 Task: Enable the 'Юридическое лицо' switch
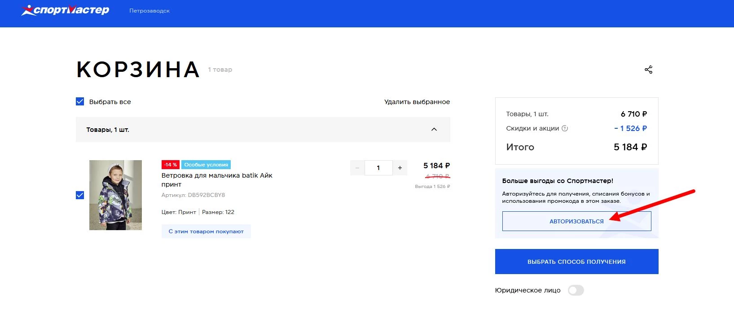point(576,290)
